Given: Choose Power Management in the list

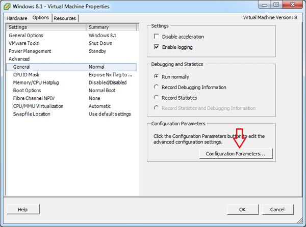Looking at the screenshot, I should tap(30, 51).
